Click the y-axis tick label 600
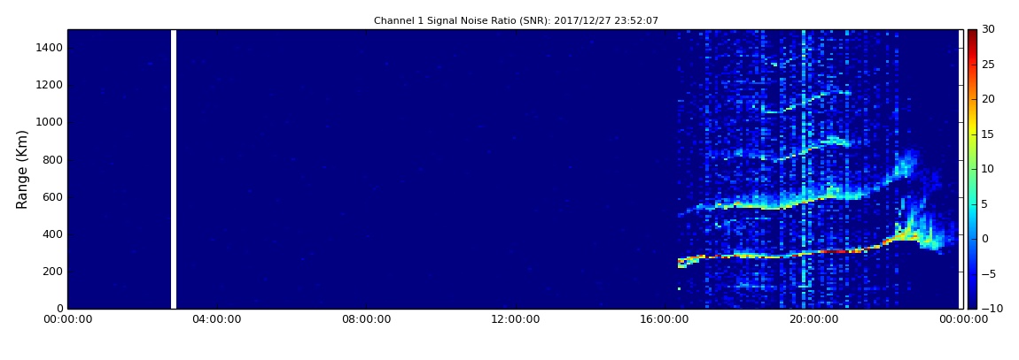1019x360 pixels. [x=53, y=196]
